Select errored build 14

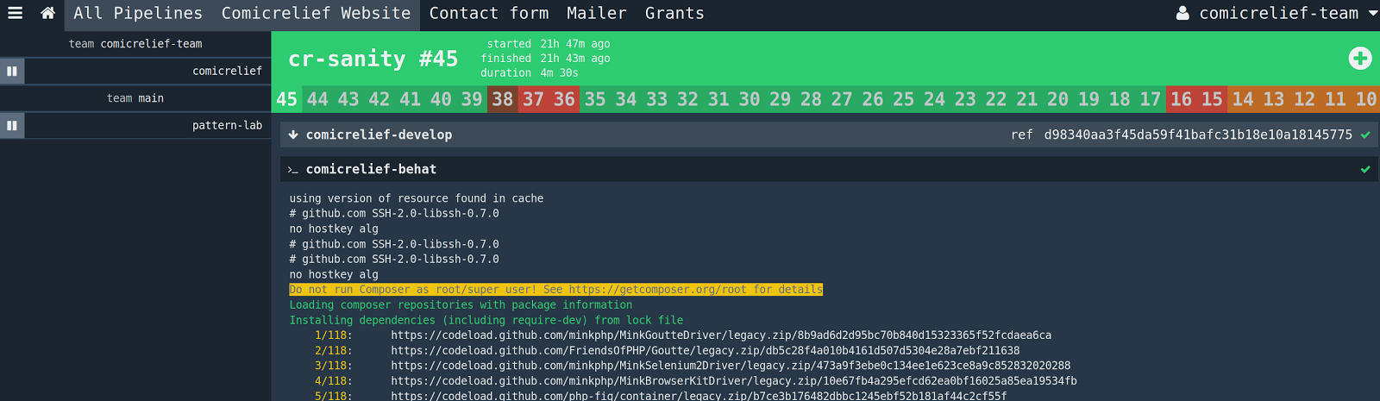pyautogui.click(x=1243, y=99)
